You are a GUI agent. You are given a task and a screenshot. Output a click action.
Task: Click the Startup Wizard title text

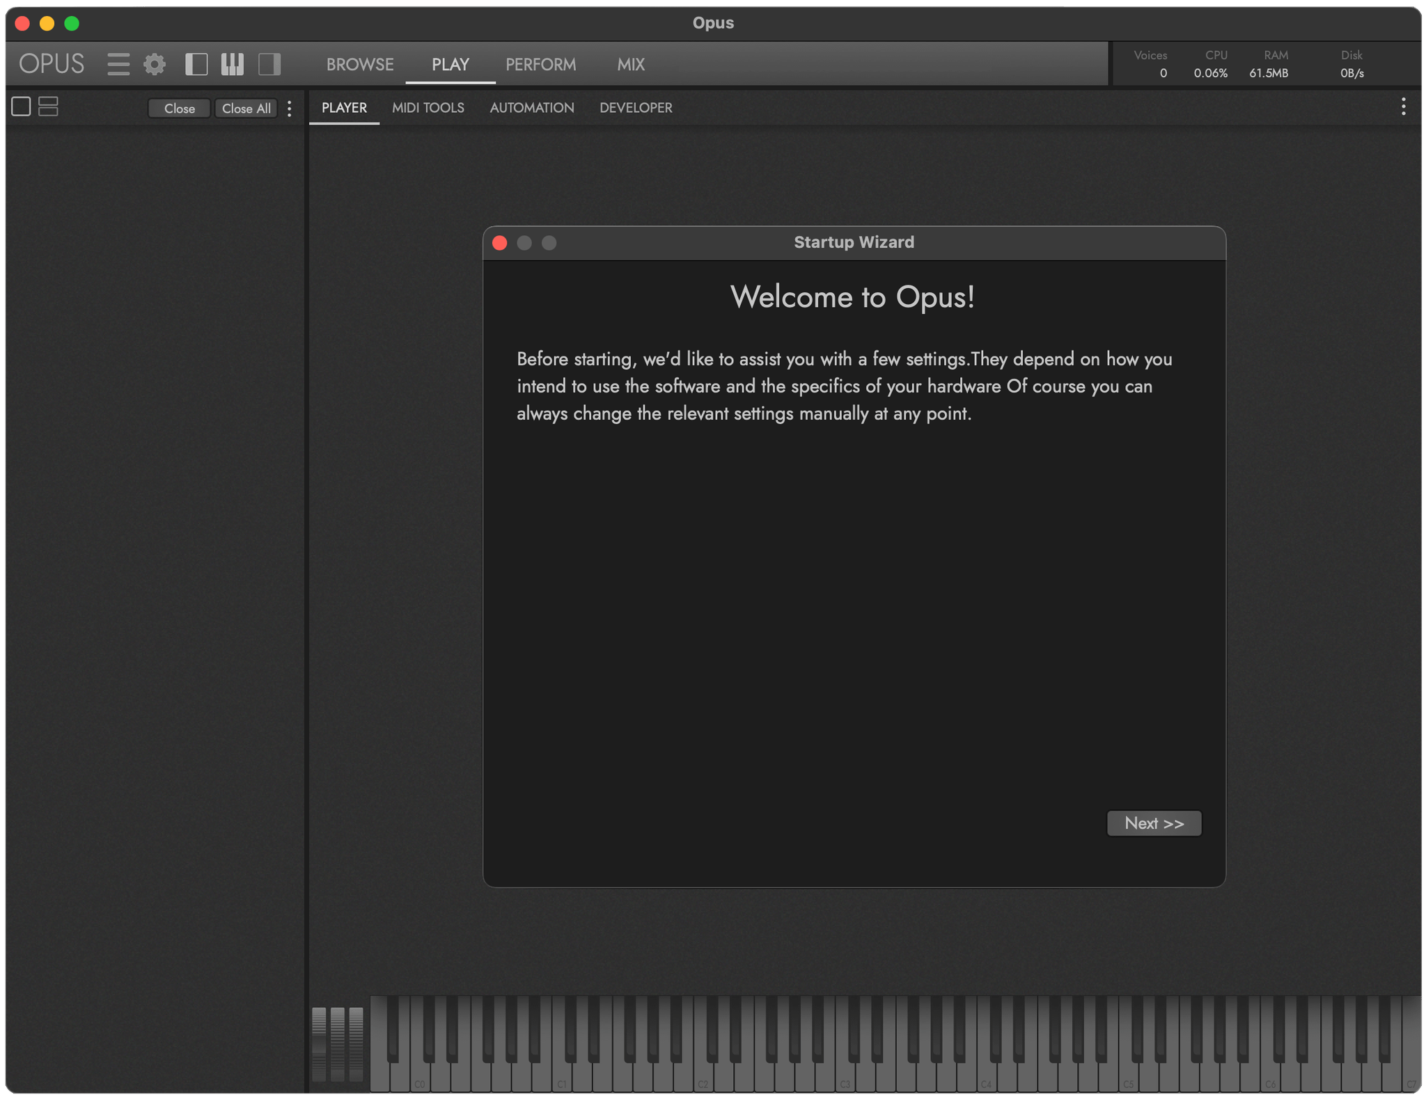pos(854,242)
